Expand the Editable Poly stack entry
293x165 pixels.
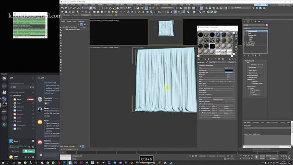[x=245, y=45]
